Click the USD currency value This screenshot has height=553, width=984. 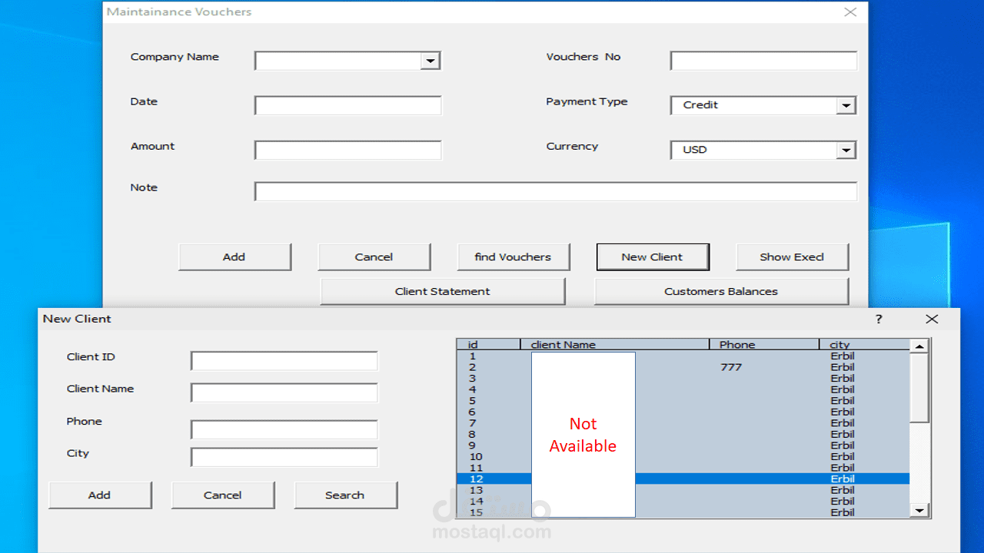tap(695, 150)
